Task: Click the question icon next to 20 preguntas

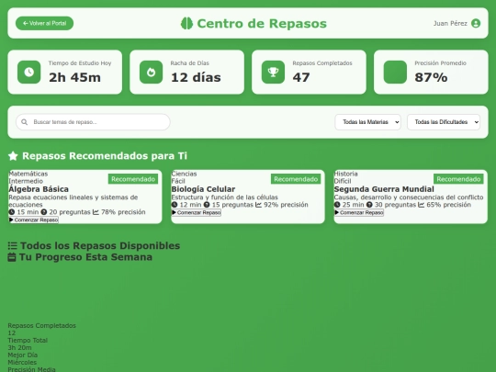Action: (x=44, y=212)
